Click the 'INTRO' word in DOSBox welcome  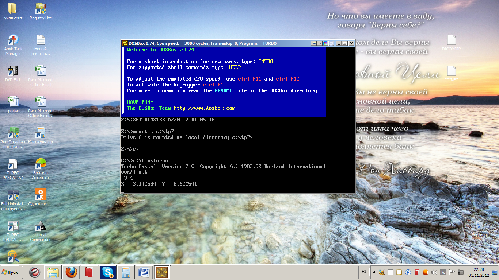point(266,62)
